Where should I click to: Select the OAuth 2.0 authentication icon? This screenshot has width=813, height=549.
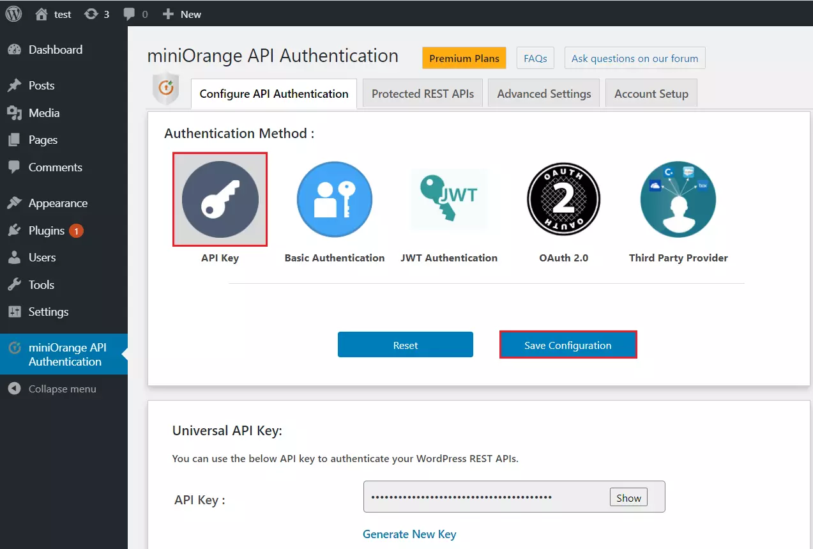pyautogui.click(x=563, y=199)
